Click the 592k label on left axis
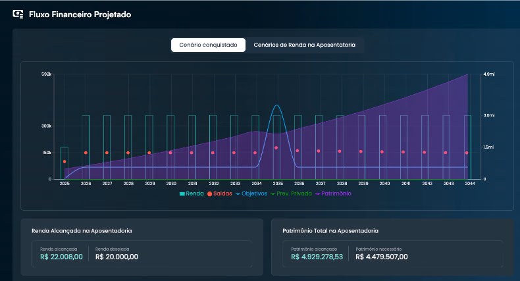 tap(47, 74)
